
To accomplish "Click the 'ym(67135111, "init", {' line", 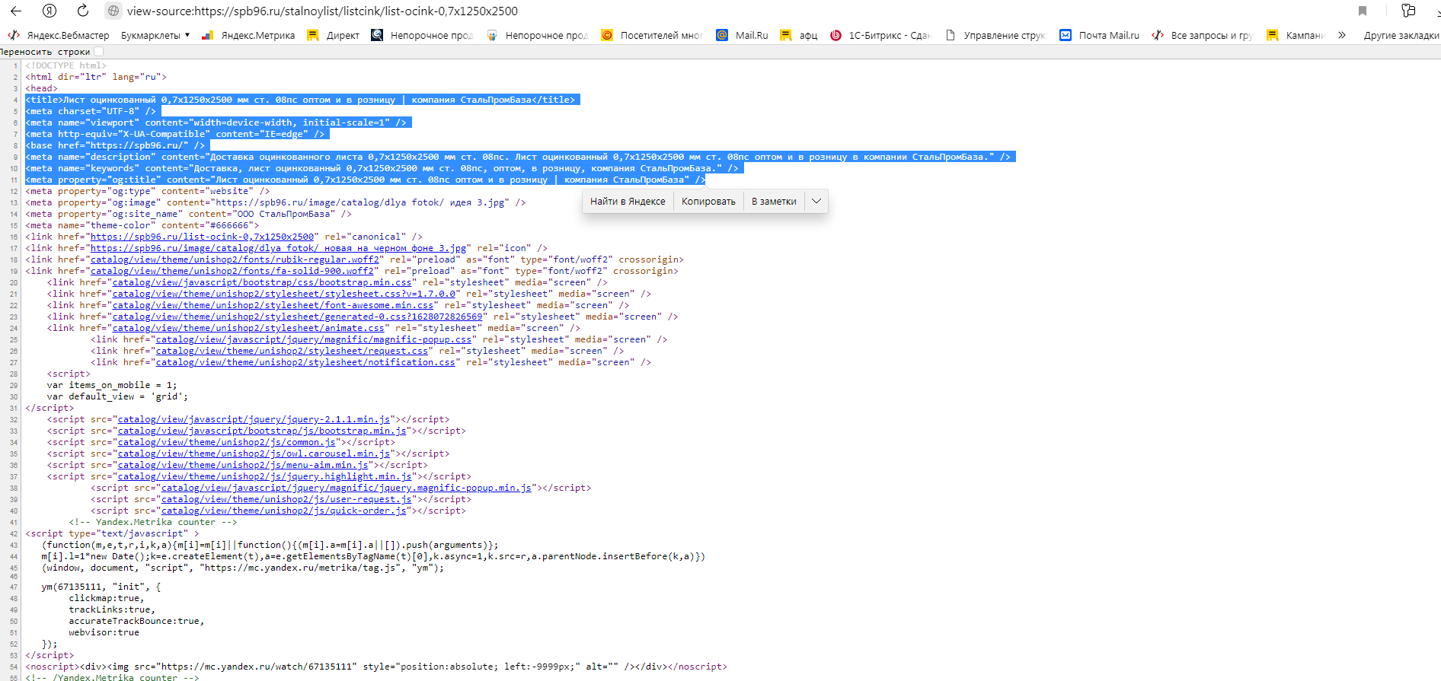I will pos(101,587).
